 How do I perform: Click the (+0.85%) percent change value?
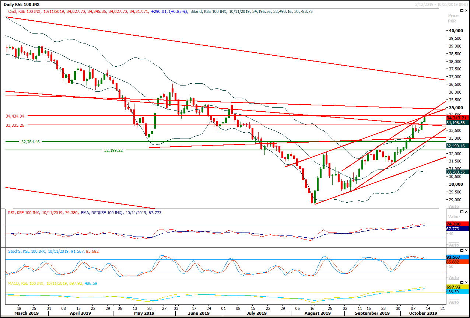[178, 11]
